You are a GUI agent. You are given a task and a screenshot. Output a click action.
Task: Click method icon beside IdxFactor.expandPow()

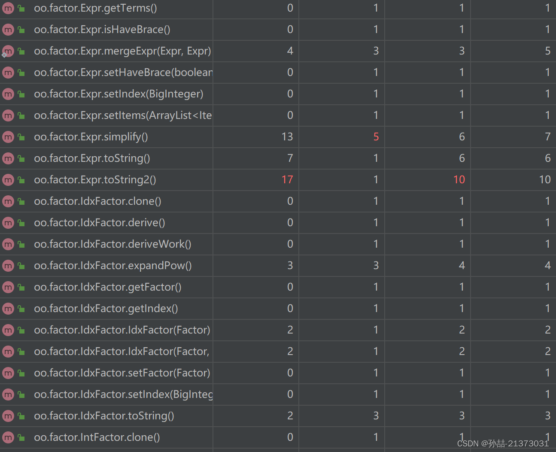8,266
